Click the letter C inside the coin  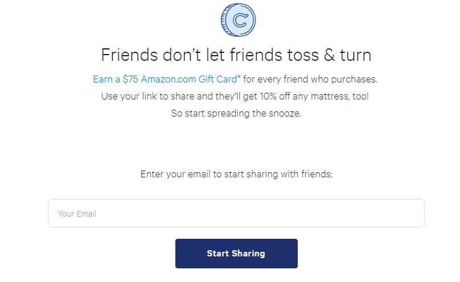(240, 20)
